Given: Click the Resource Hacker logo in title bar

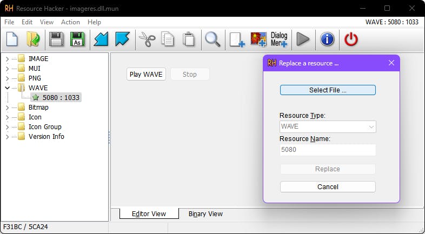Looking at the screenshot, I should 9,9.
